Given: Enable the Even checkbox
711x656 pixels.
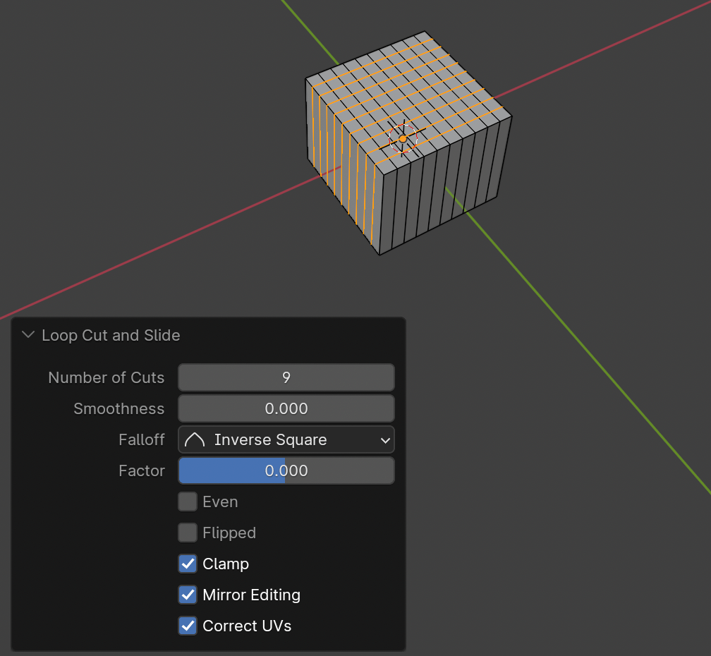Looking at the screenshot, I should 188,502.
